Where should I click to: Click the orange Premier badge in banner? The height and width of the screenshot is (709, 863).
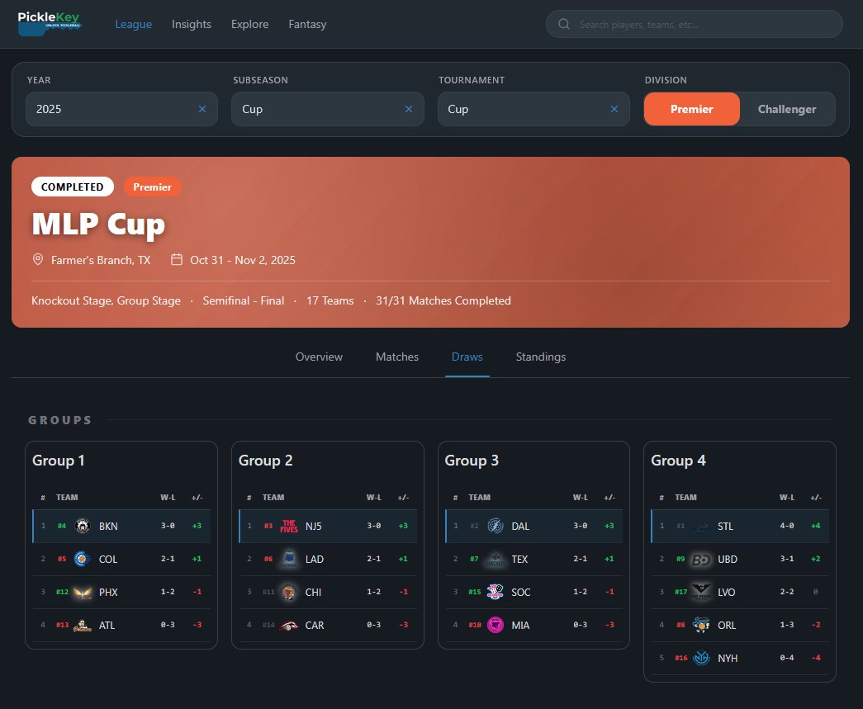153,187
